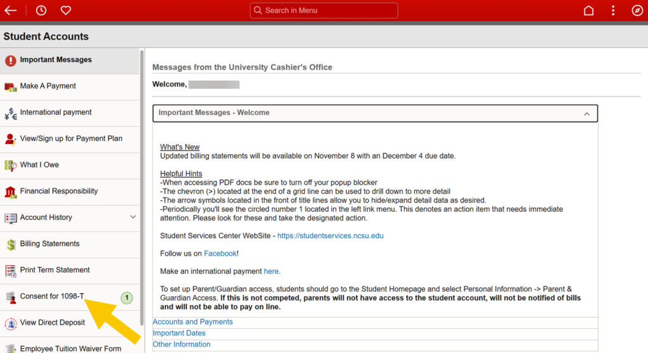Open the NavBar compass icon
648x353 pixels.
pyautogui.click(x=637, y=10)
